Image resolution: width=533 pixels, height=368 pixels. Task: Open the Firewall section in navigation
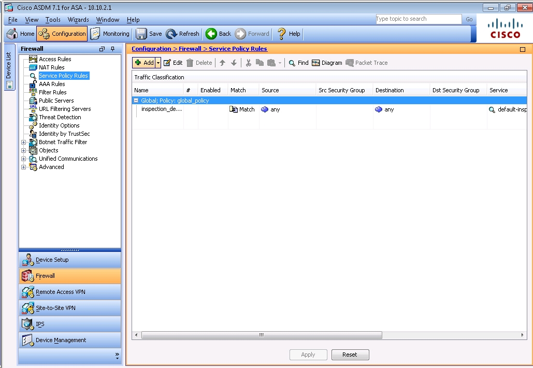coord(70,276)
